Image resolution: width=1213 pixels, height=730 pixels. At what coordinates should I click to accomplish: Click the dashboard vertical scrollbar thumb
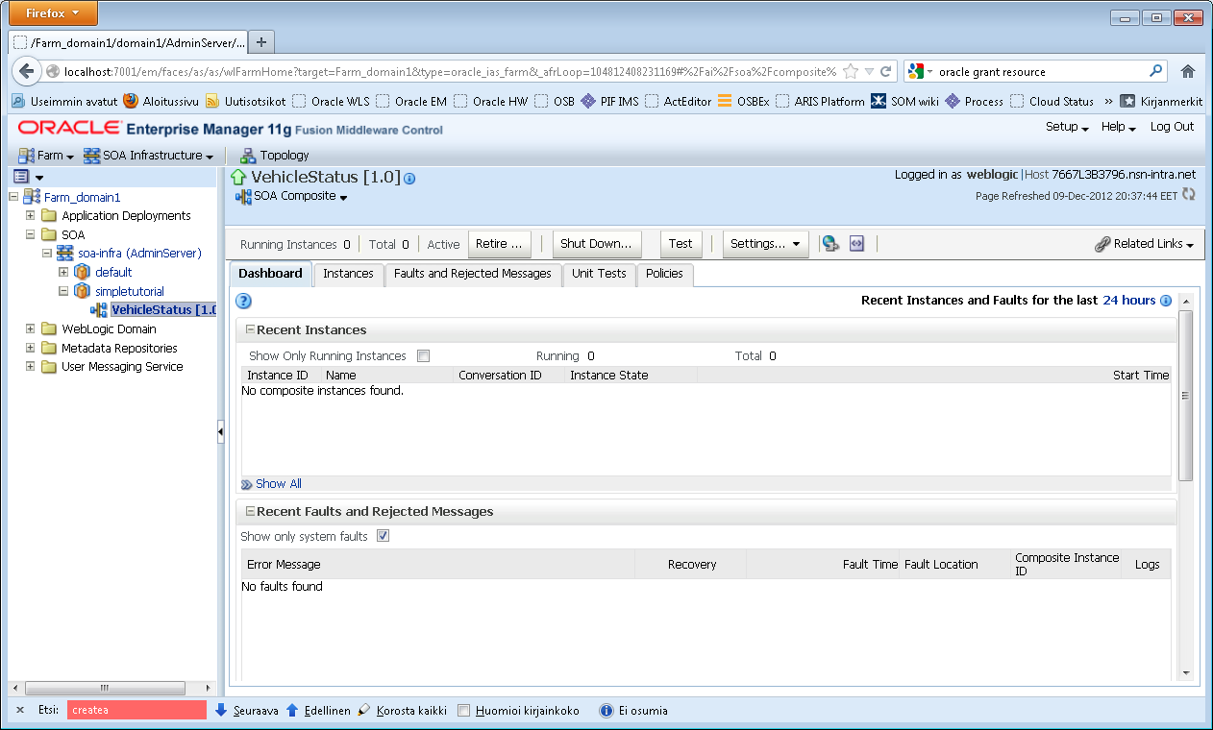click(x=1185, y=395)
